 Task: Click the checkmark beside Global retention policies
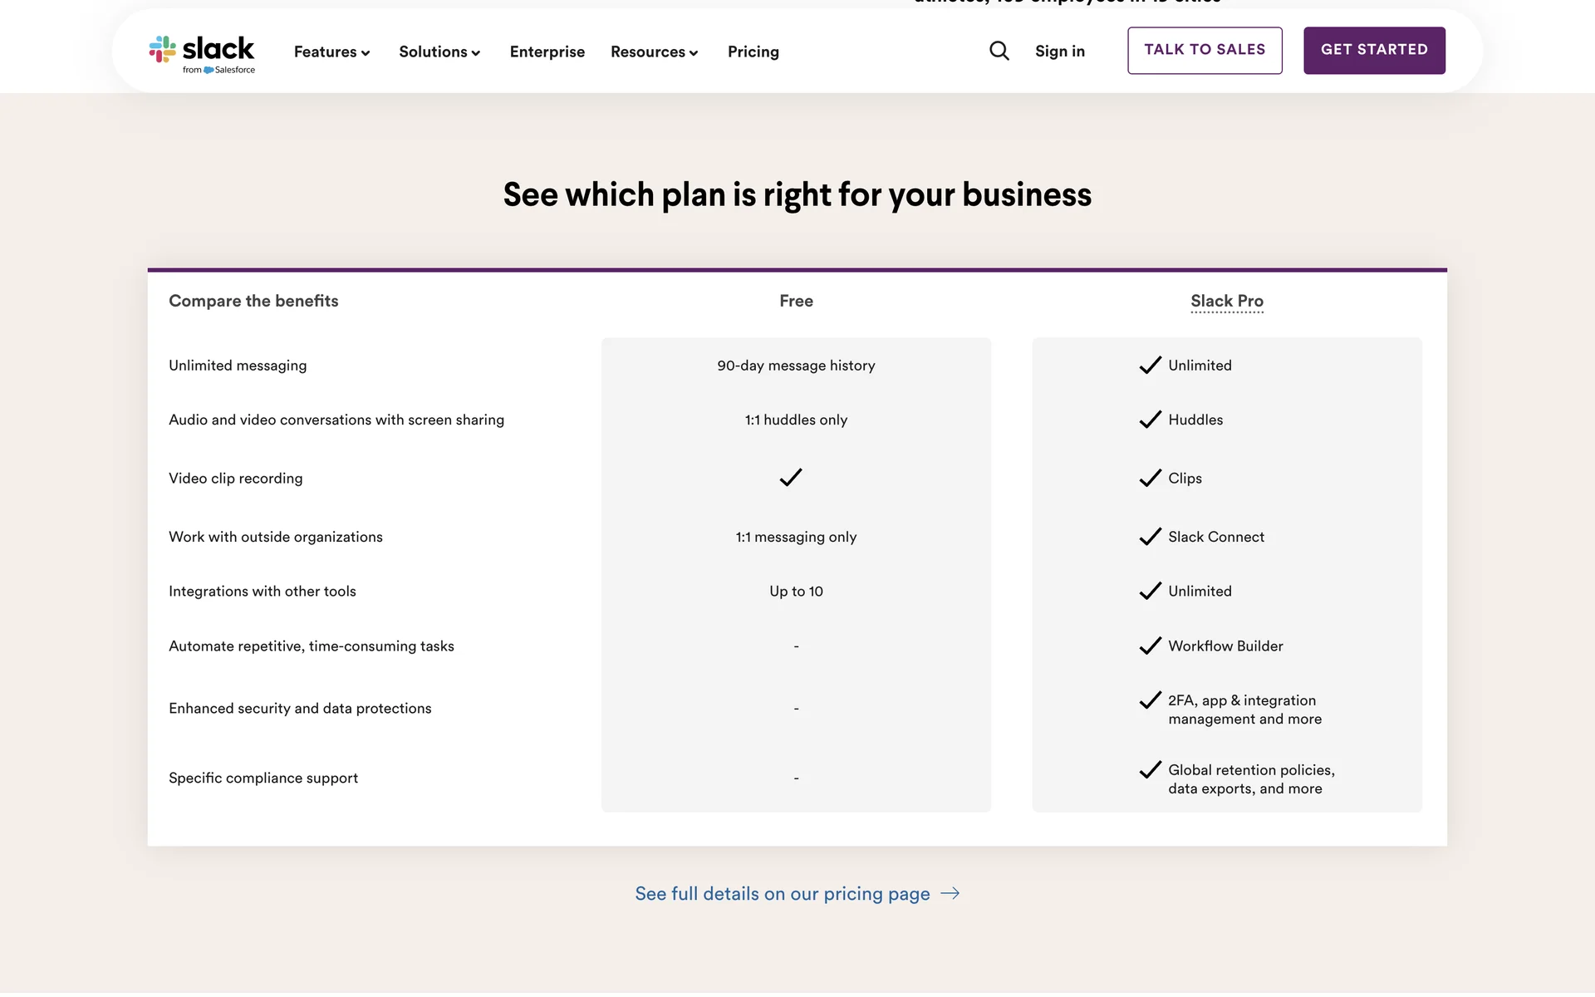pos(1151,770)
